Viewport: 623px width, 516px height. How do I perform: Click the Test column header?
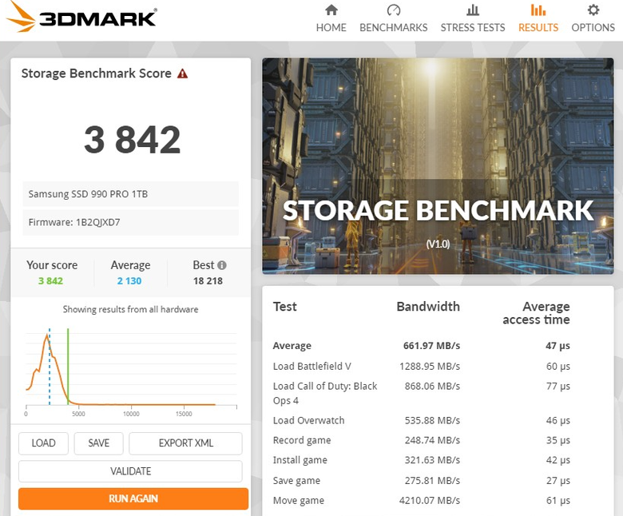285,307
